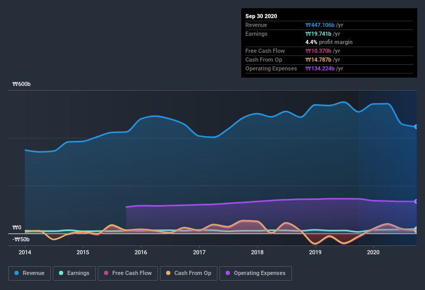Click the -₩50b y-axis label
The width and height of the screenshot is (425, 290).
click(x=21, y=239)
